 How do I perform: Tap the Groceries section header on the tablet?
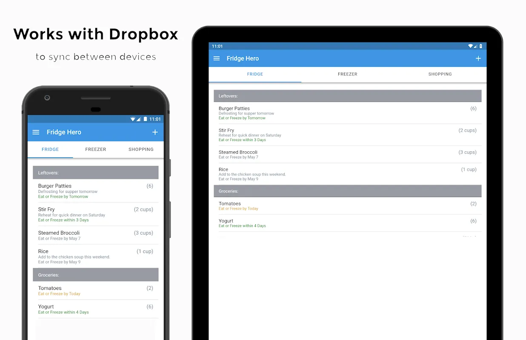tap(347, 191)
